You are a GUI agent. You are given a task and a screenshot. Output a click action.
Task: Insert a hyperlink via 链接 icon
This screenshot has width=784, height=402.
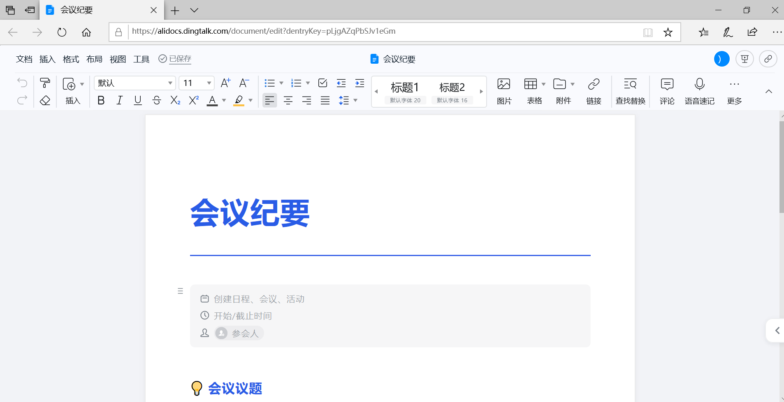(x=594, y=91)
